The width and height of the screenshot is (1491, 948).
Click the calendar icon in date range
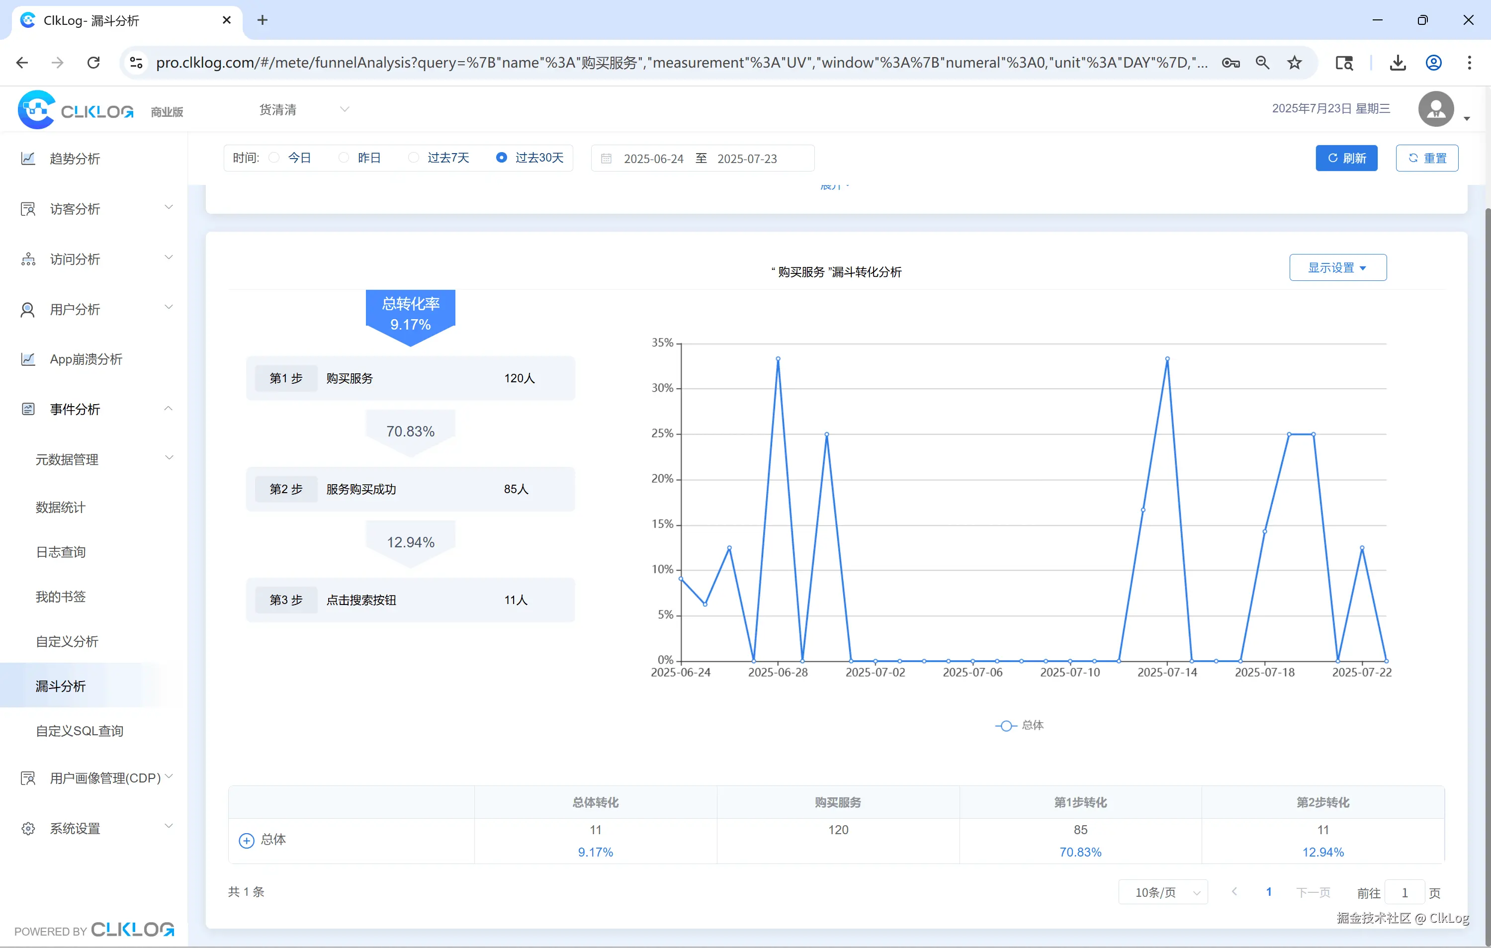tap(606, 159)
